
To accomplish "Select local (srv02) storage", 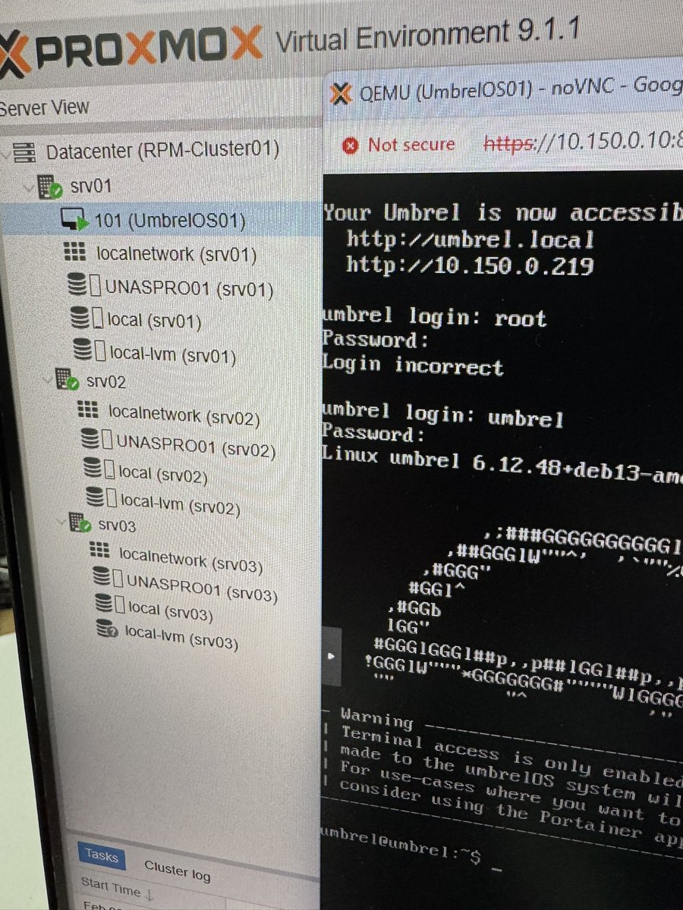I will pyautogui.click(x=164, y=475).
